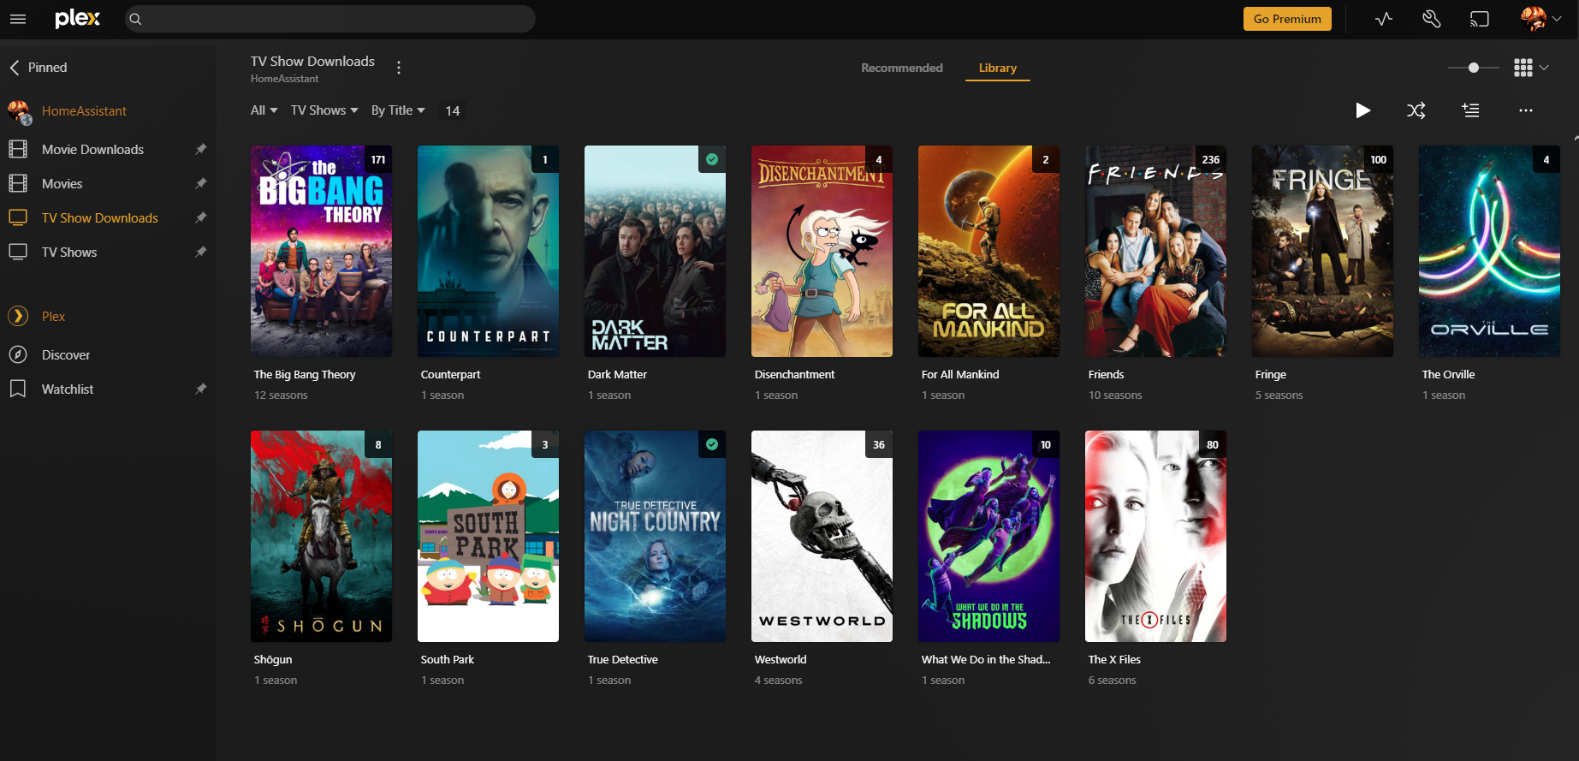Play all items in the library
This screenshot has height=761, width=1579.
[x=1363, y=110]
